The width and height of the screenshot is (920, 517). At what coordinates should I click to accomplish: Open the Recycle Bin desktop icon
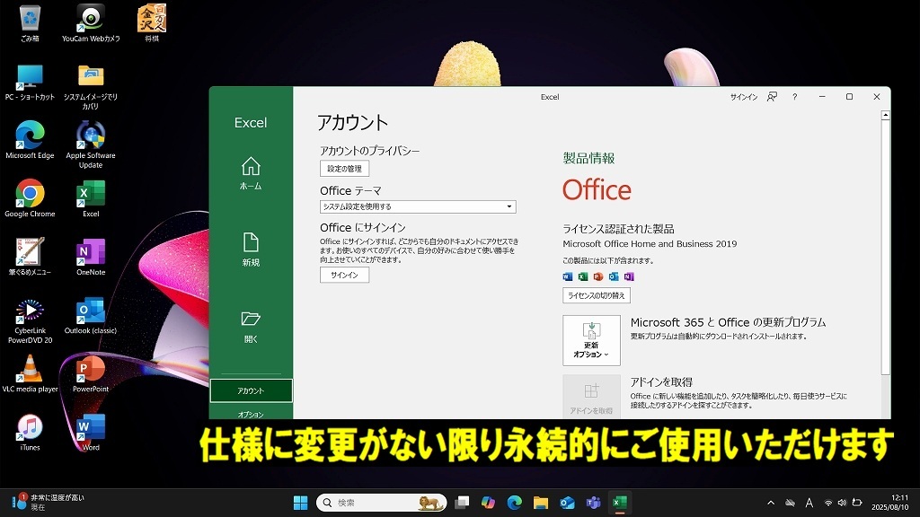pyautogui.click(x=30, y=23)
